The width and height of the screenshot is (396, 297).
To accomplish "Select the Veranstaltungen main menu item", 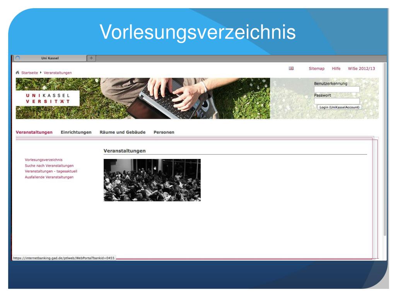I will [34, 132].
